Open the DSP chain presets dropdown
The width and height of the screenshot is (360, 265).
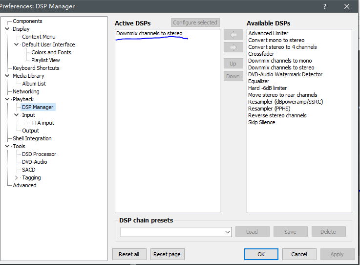pyautogui.click(x=228, y=232)
